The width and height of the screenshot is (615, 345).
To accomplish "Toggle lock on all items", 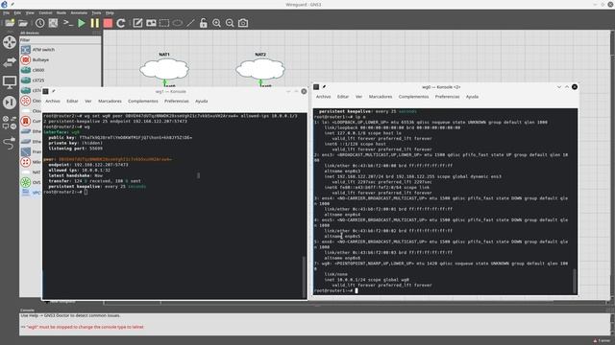I will (x=203, y=23).
